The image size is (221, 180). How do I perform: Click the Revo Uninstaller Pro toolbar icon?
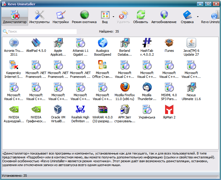pyautogui.click(x=211, y=17)
